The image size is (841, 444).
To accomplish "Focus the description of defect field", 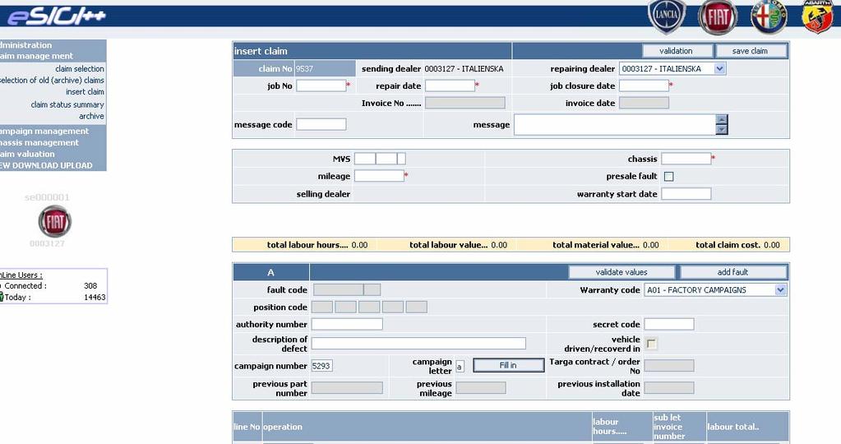I will [x=418, y=343].
